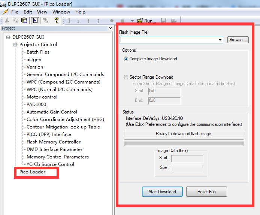The height and width of the screenshot is (215, 260).
Task: Click the sector range Start 0x0 field
Action: [x=164, y=91]
